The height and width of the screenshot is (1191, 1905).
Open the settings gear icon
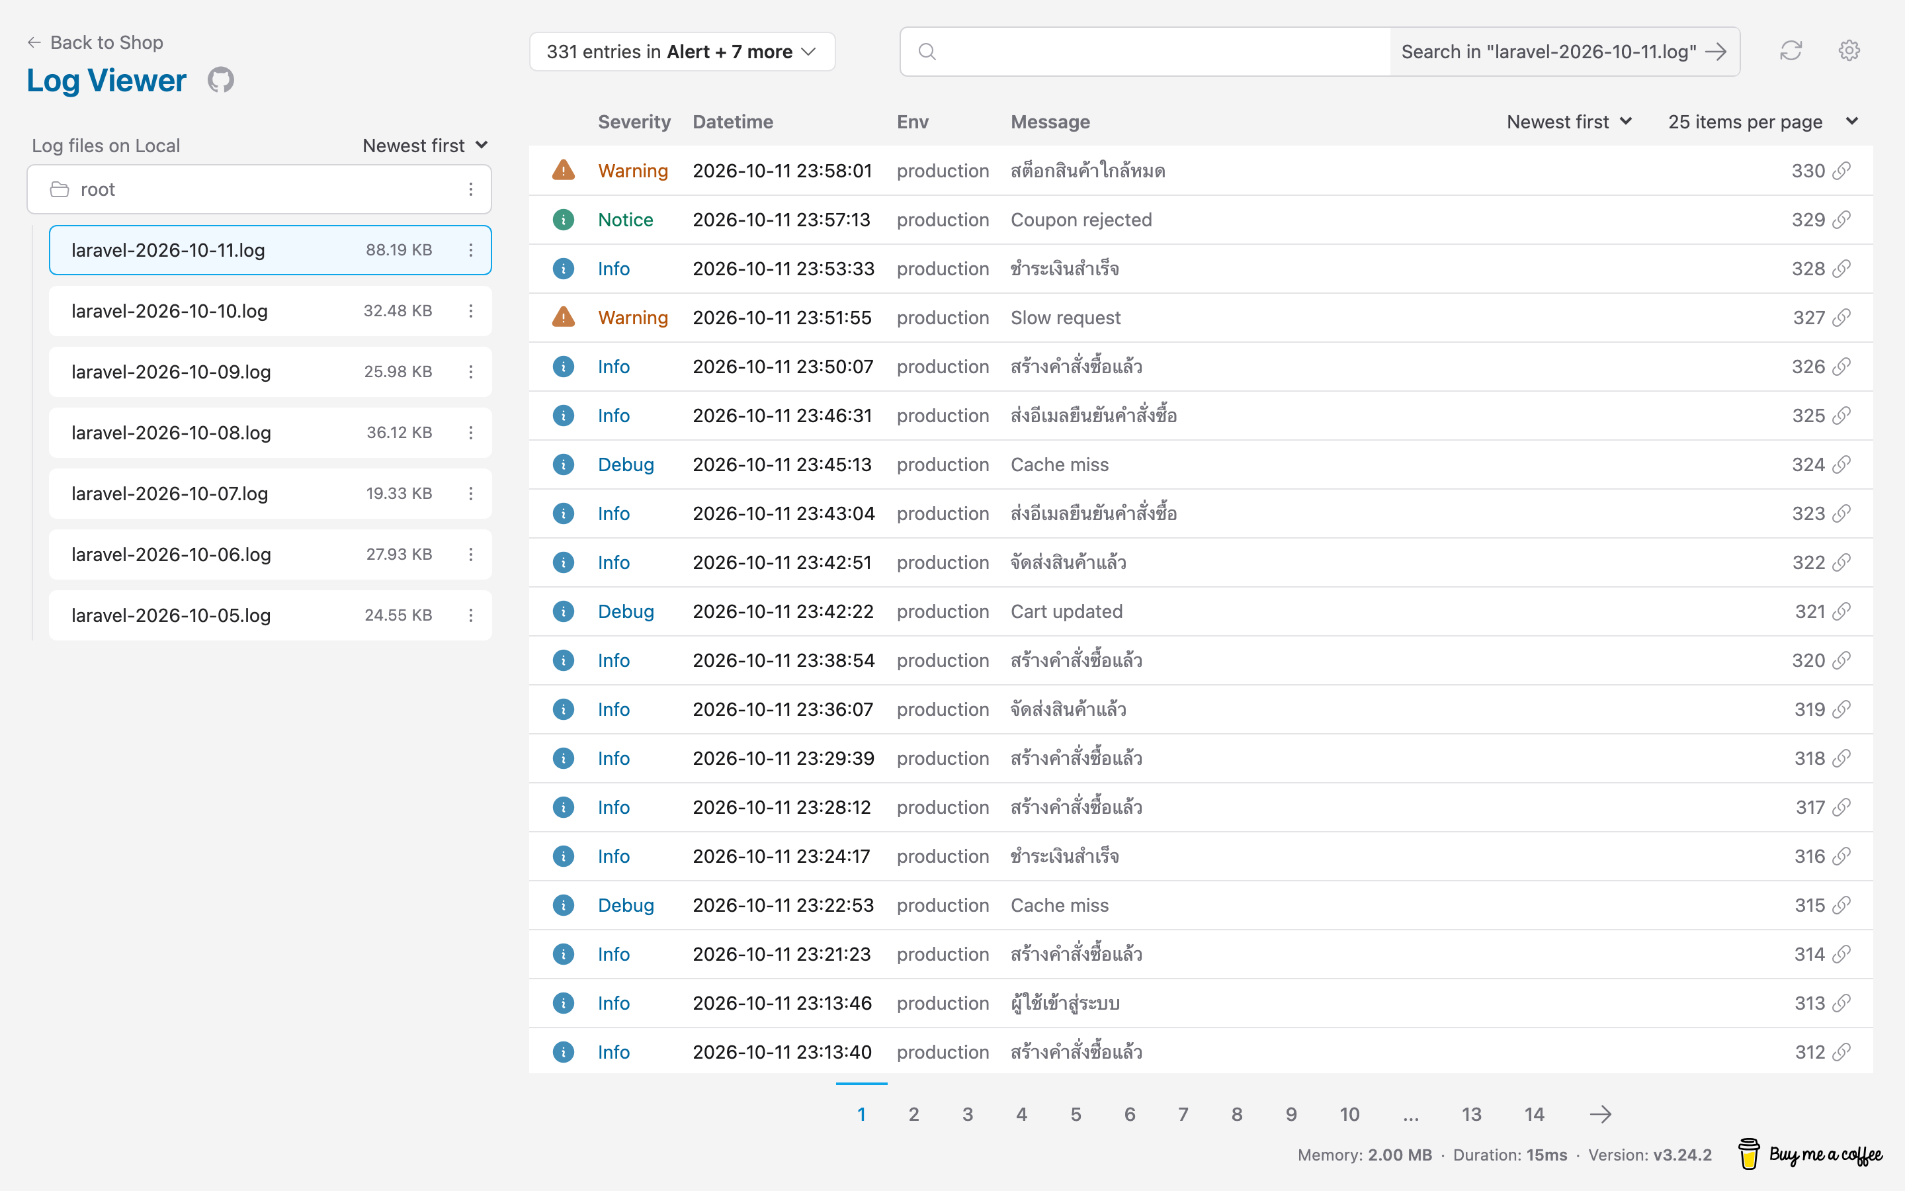1848,51
